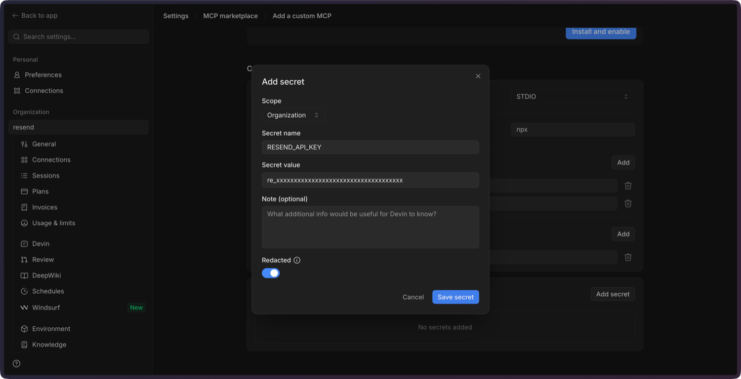Click the Preferences person icon

tap(17, 75)
